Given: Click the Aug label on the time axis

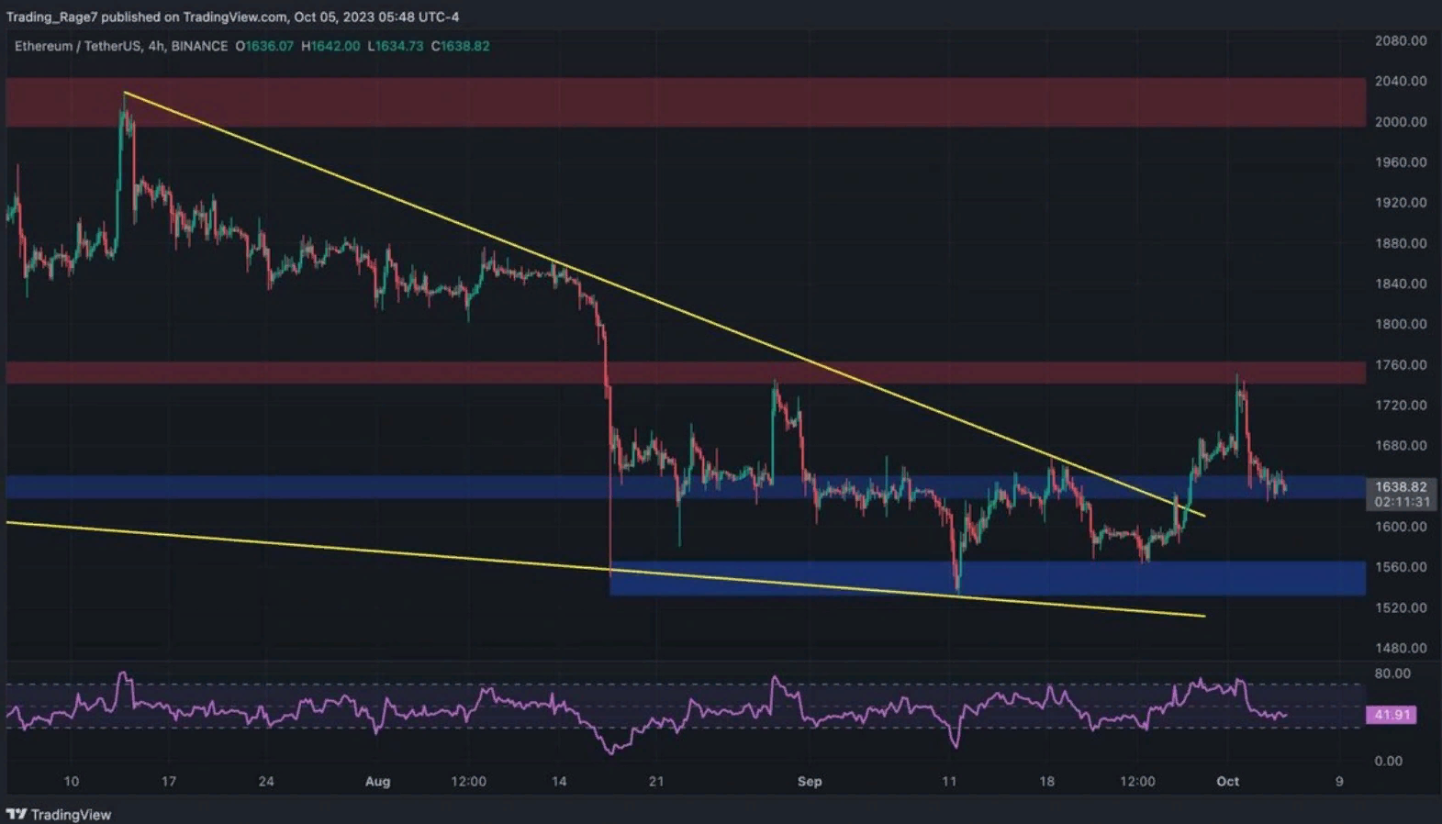Looking at the screenshot, I should click(x=377, y=782).
